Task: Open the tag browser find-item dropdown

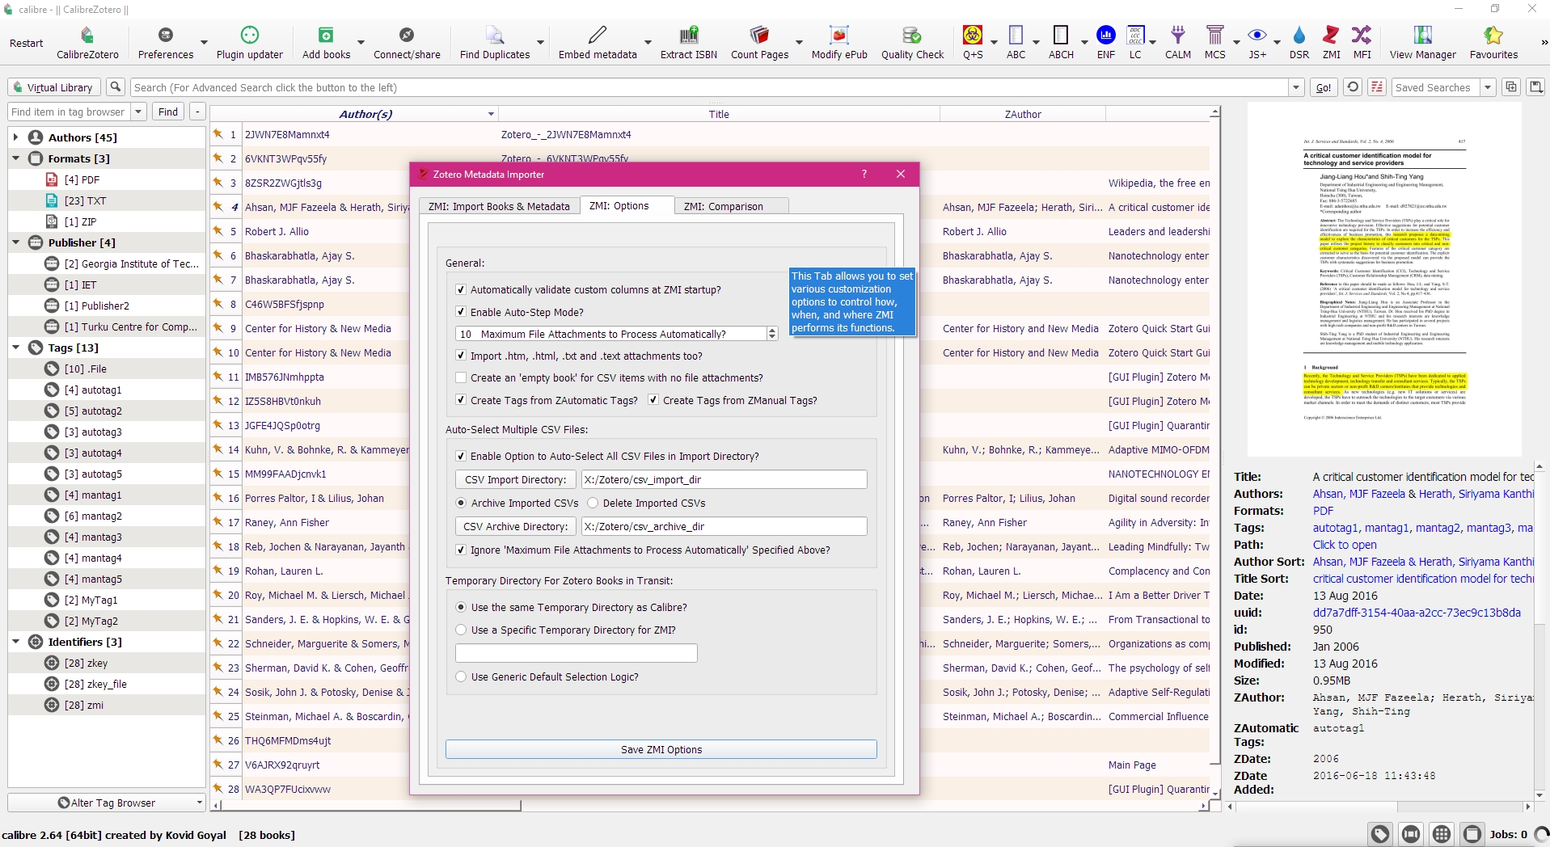Action: (139, 112)
